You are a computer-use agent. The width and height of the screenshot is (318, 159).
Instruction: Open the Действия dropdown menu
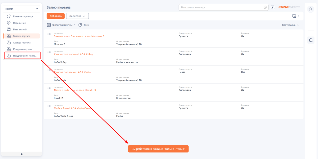[x=77, y=16]
